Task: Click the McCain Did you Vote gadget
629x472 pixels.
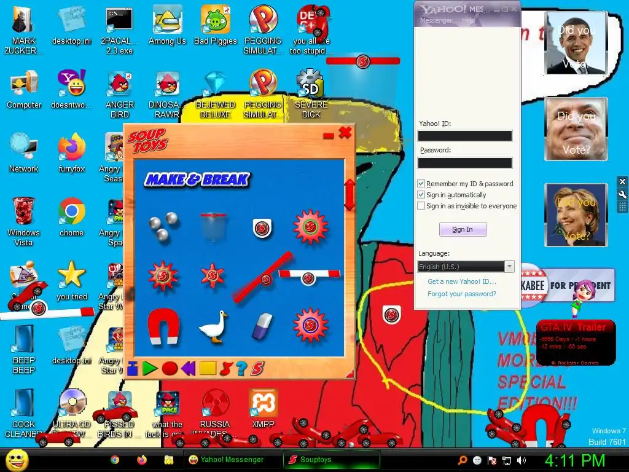Action: [576, 129]
